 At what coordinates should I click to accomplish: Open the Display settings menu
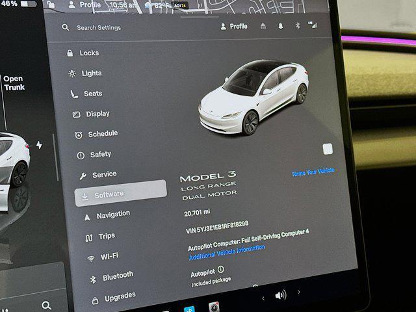coord(91,114)
